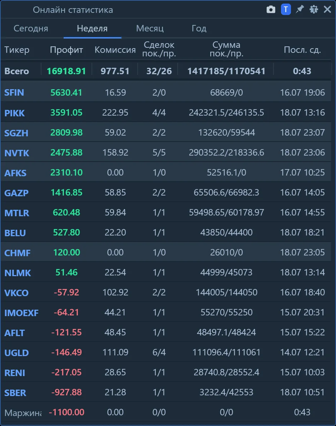The width and height of the screenshot is (336, 426).
Task: Select the IMOEXF ticker
Action: (x=21, y=313)
